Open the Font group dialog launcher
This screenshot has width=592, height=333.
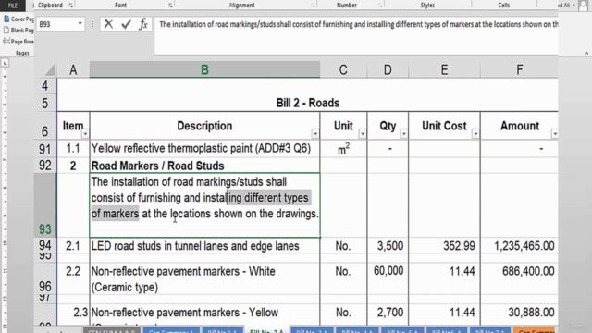(170, 6)
